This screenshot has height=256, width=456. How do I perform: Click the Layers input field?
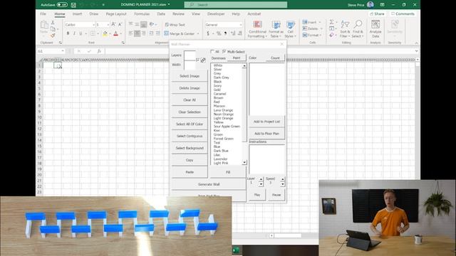click(x=190, y=55)
